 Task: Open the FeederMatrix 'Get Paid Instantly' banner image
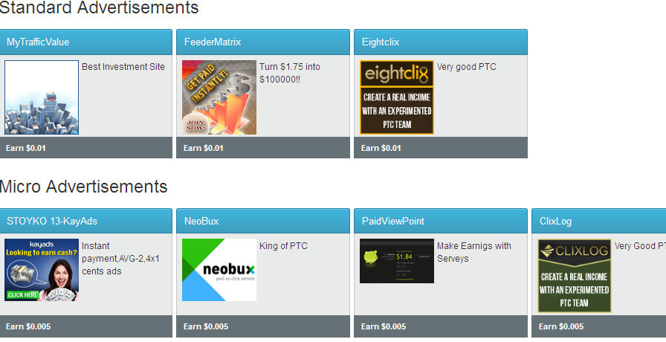pos(219,97)
